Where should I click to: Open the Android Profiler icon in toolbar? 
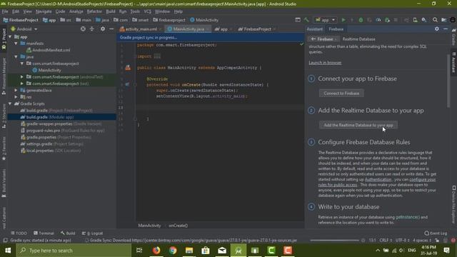[x=378, y=20]
